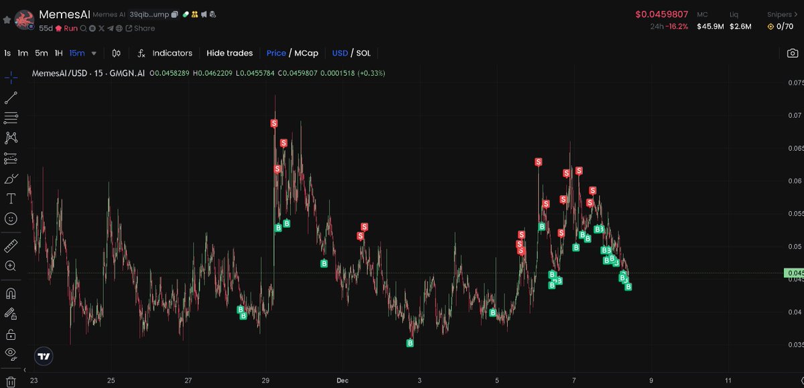Select the Fibonacci retracement tool
804x388 pixels.
tap(11, 118)
